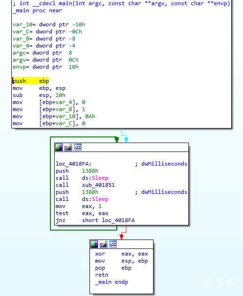Click the 'retn' instruction
Viewport: 243px width, 296px height.
[102, 275]
